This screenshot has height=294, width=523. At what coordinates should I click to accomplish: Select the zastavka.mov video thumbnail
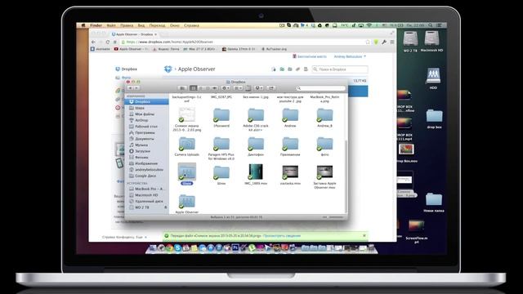point(290,172)
